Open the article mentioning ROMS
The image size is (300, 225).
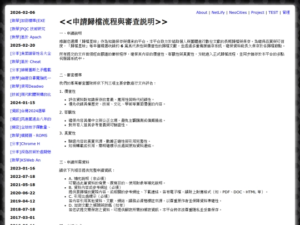(x=29, y=136)
